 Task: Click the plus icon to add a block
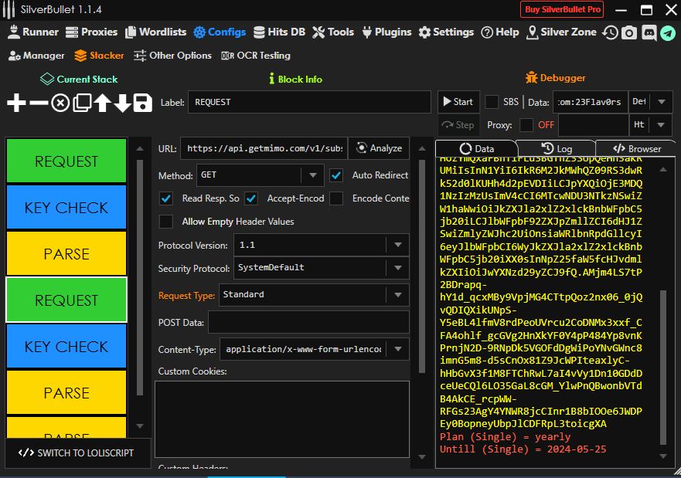(x=16, y=103)
